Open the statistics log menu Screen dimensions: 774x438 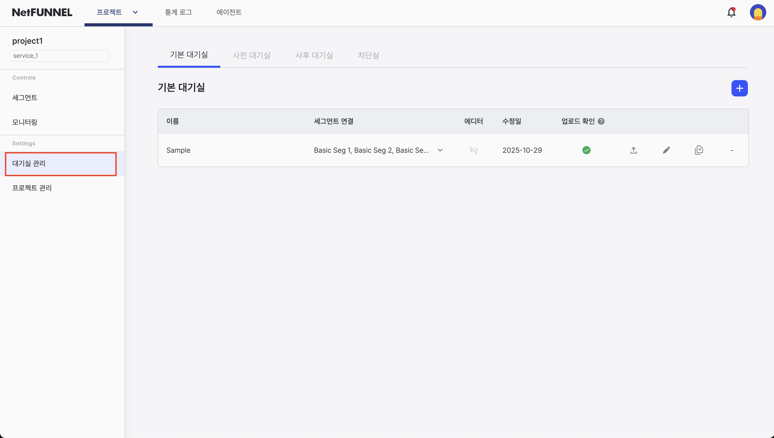178,12
